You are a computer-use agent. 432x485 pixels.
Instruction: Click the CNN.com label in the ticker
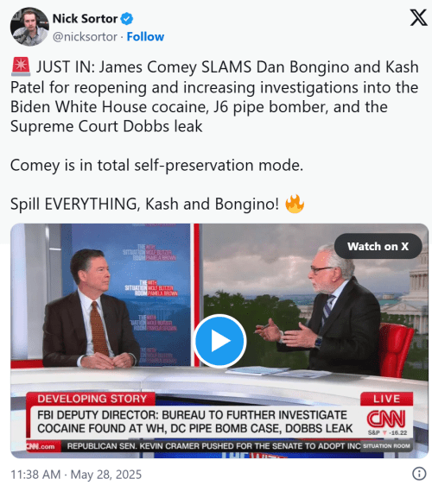(41, 446)
